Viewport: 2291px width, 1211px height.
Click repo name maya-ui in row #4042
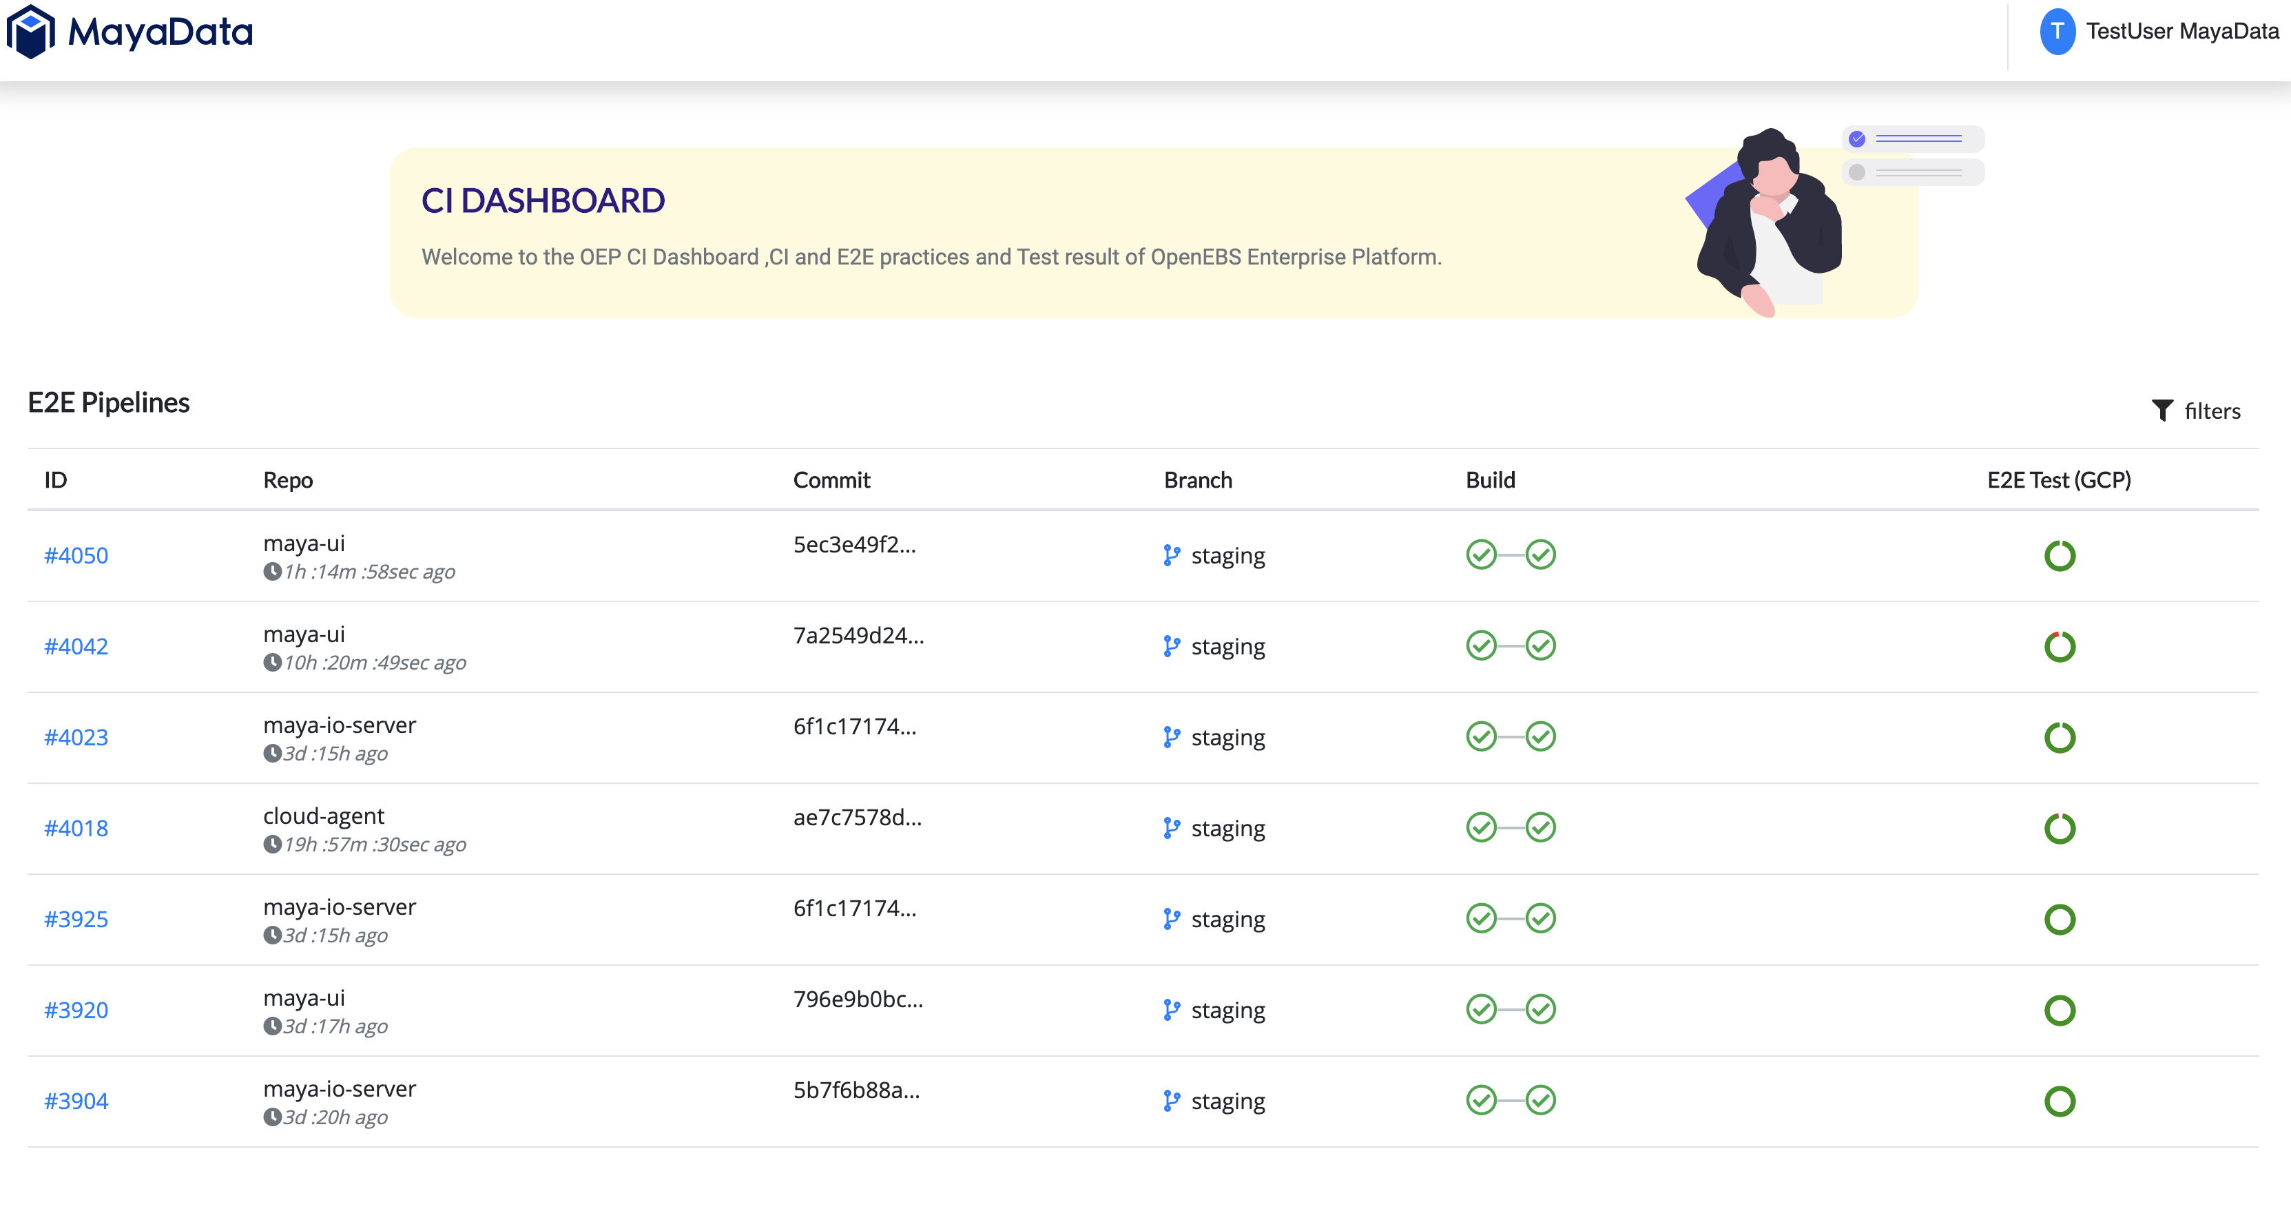tap(304, 634)
